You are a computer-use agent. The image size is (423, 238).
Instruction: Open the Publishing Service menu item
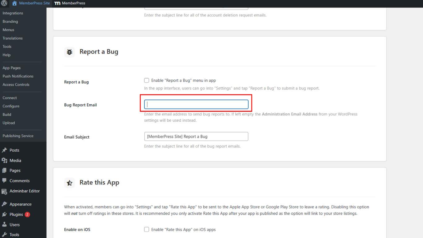point(18,136)
